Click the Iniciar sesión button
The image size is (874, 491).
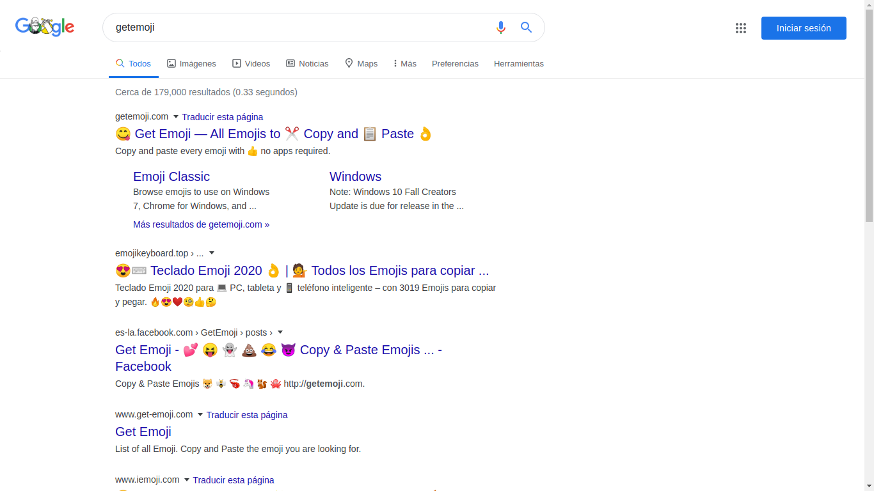point(804,28)
